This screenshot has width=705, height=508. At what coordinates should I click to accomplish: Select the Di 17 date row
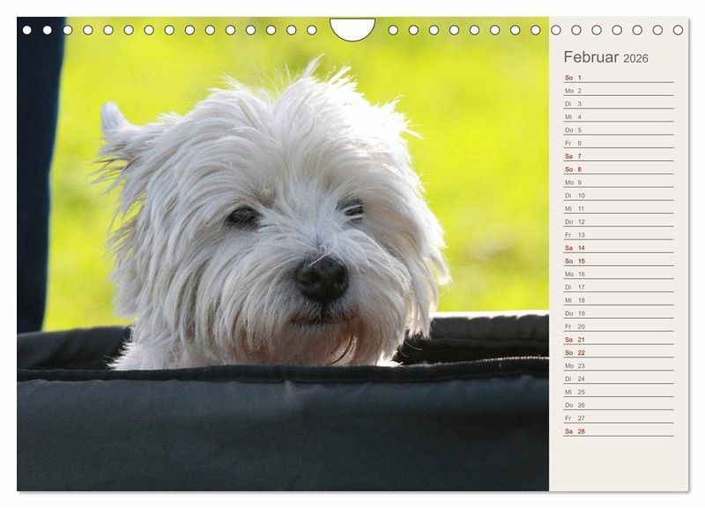coord(619,287)
